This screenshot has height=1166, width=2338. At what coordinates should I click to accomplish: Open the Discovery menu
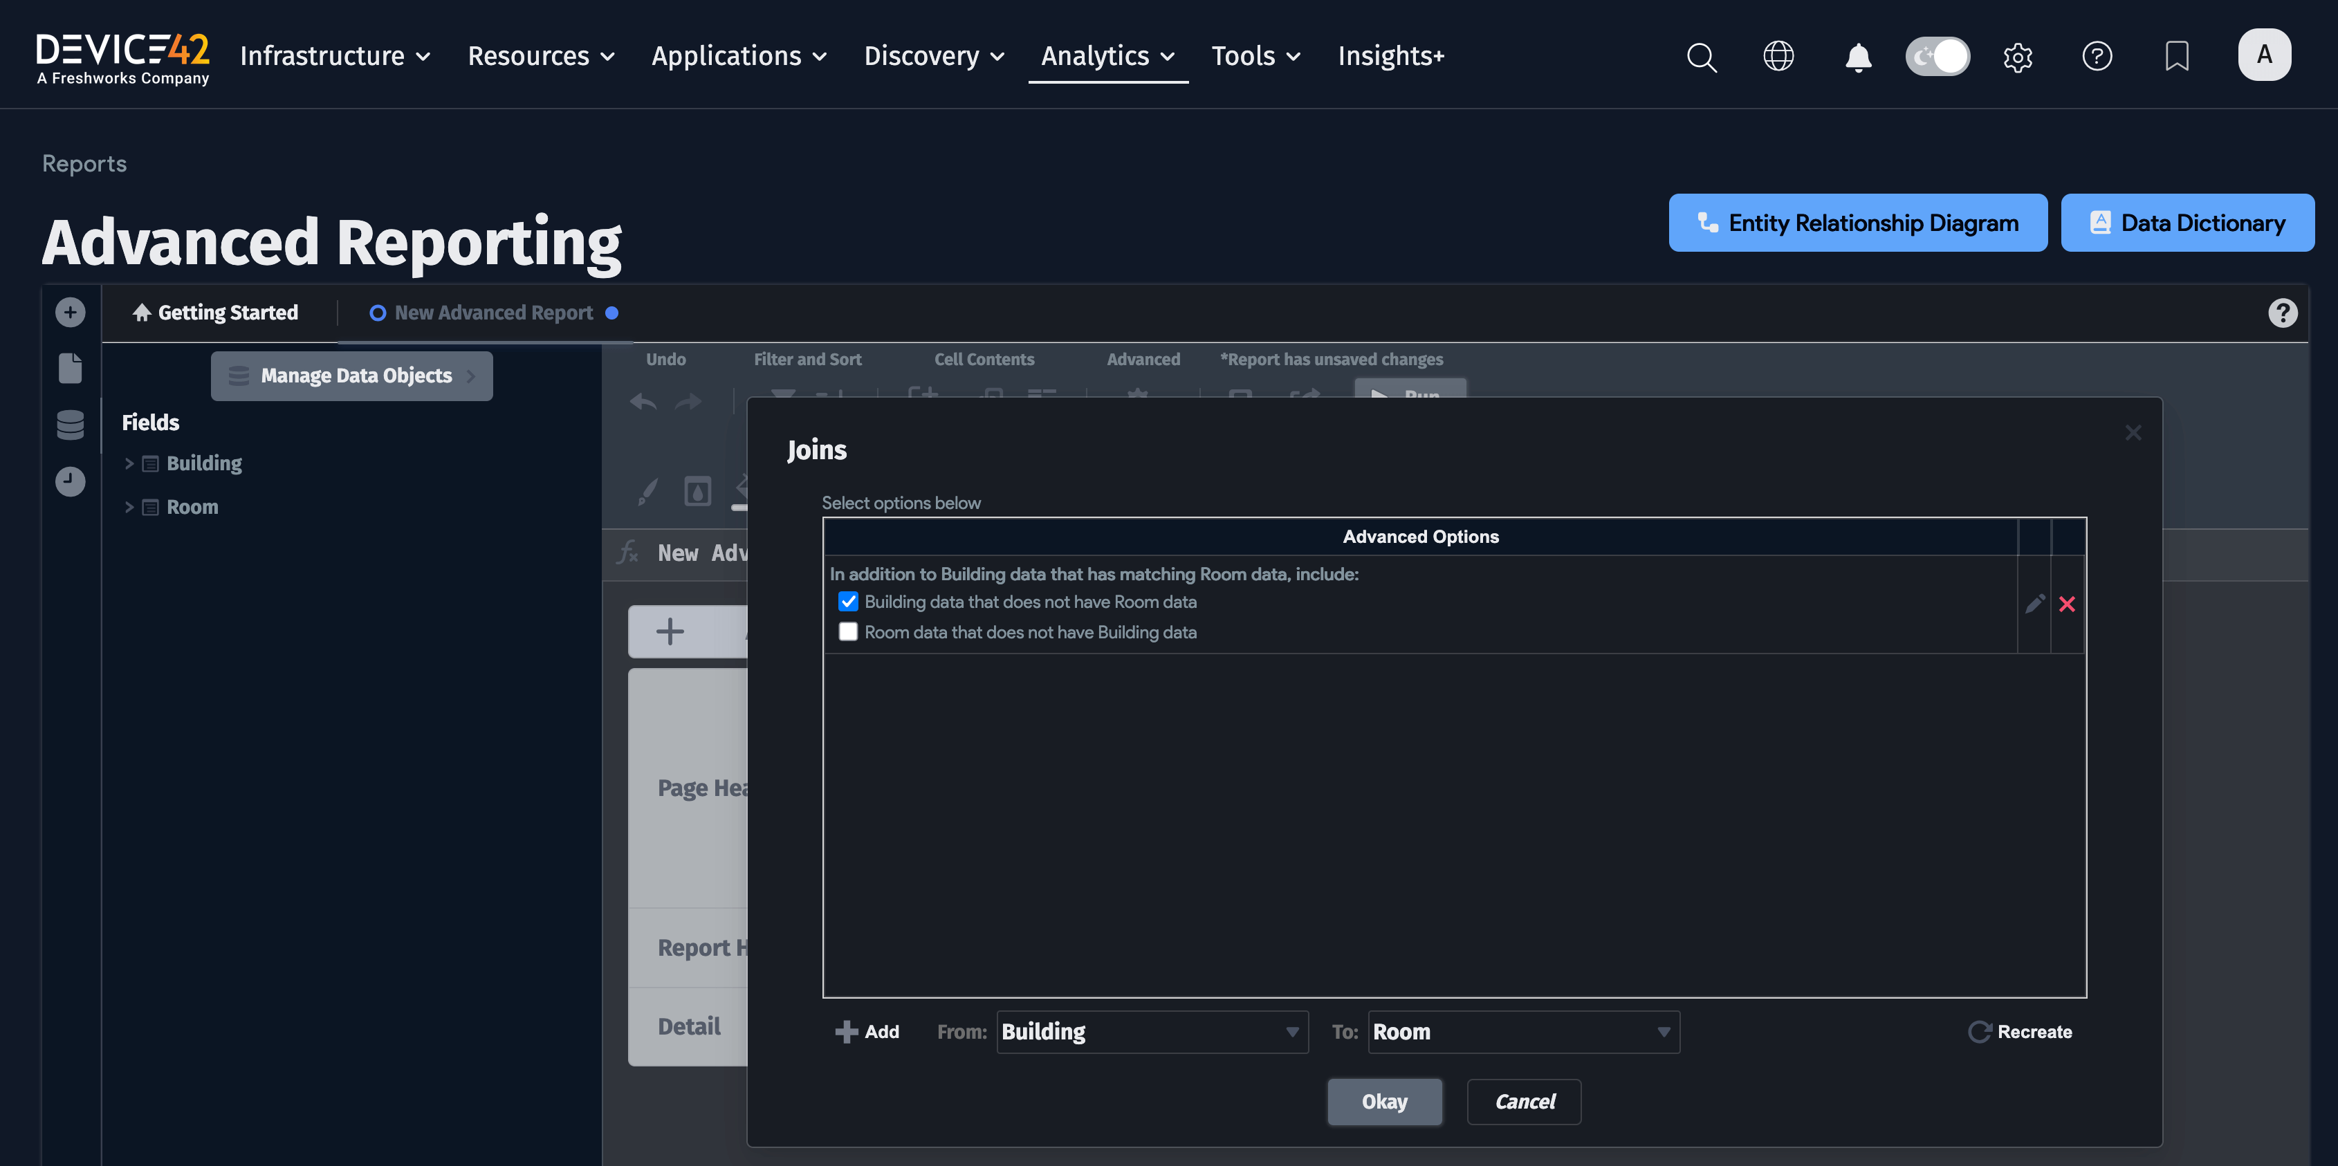[x=934, y=56]
